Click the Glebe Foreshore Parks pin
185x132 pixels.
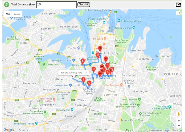coord(39,62)
